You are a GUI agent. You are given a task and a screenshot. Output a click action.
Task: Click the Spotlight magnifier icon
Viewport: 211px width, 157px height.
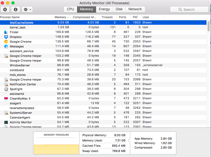click(x=6, y=89)
